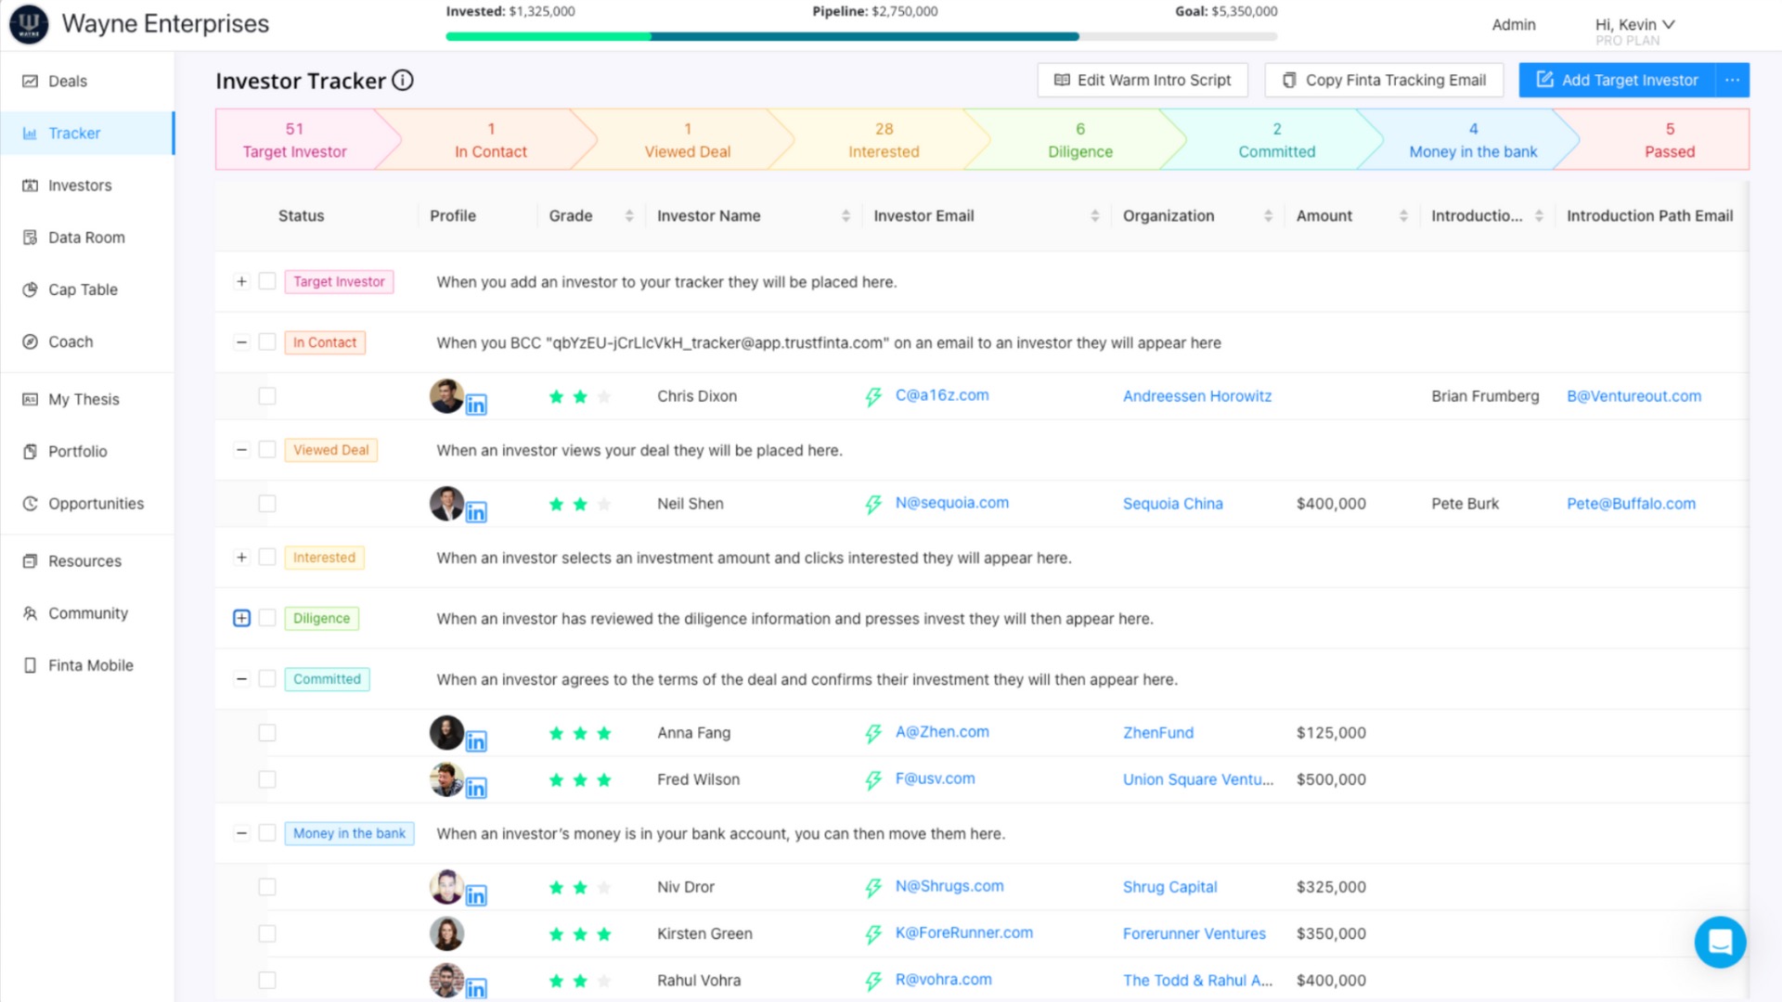Image resolution: width=1782 pixels, height=1002 pixels.
Task: Go to Data Room in sidebar
Action: point(85,238)
